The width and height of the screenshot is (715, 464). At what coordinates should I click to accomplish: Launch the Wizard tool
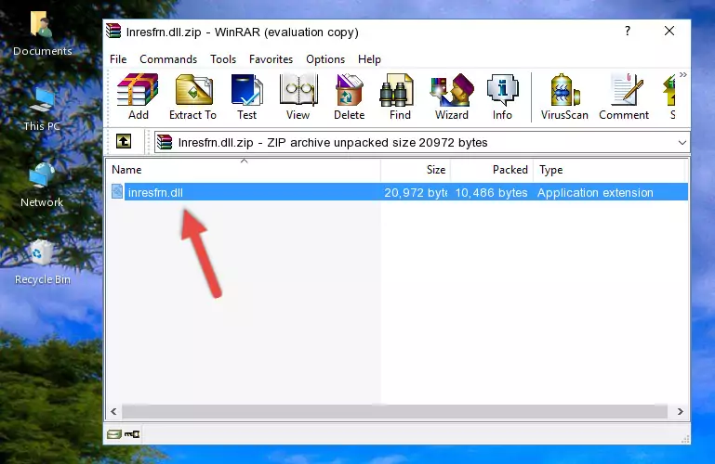click(x=452, y=97)
